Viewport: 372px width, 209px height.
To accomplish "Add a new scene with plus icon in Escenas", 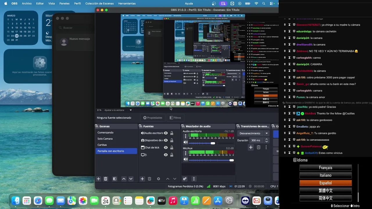I will pyautogui.click(x=98, y=179).
